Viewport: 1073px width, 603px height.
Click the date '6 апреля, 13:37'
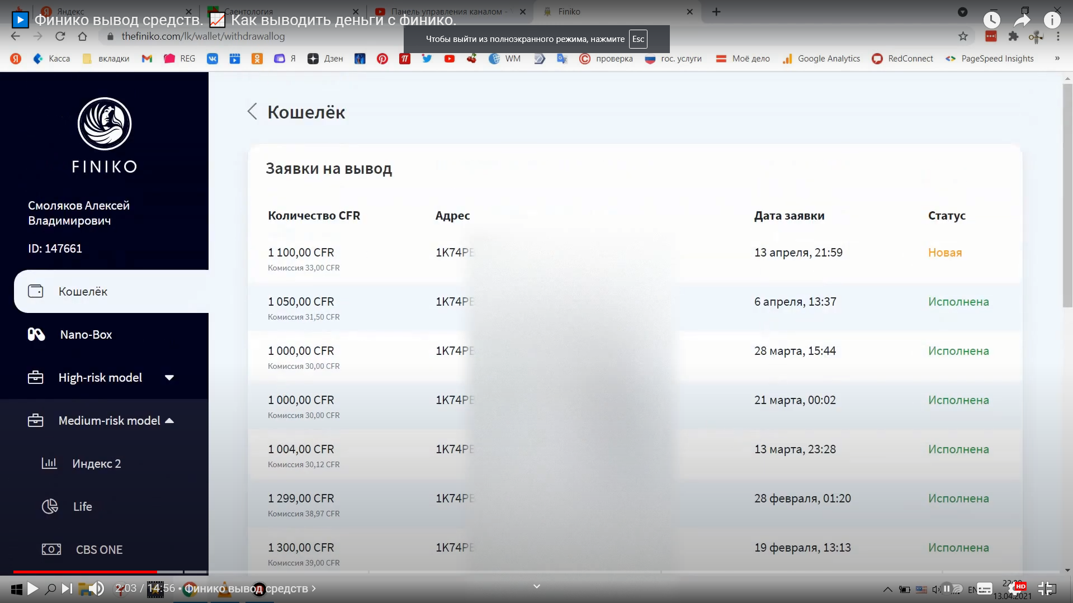tap(795, 302)
